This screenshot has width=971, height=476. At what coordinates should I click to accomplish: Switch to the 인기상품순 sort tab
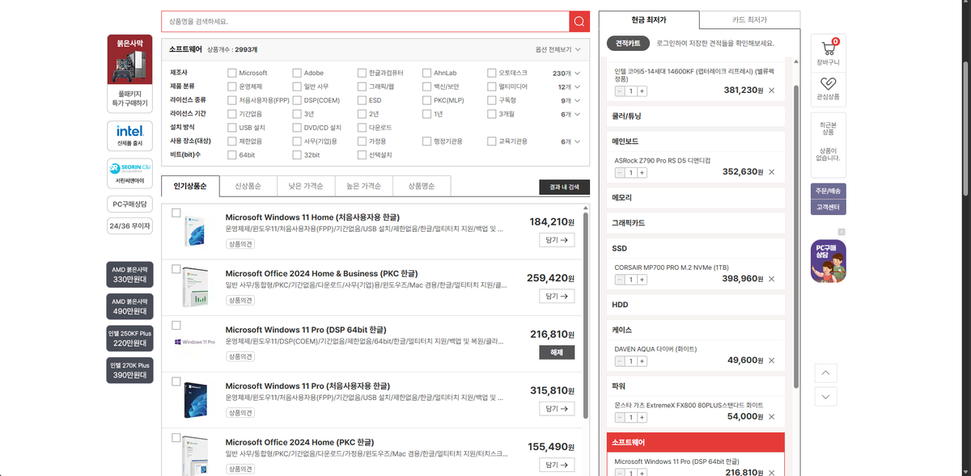click(190, 186)
